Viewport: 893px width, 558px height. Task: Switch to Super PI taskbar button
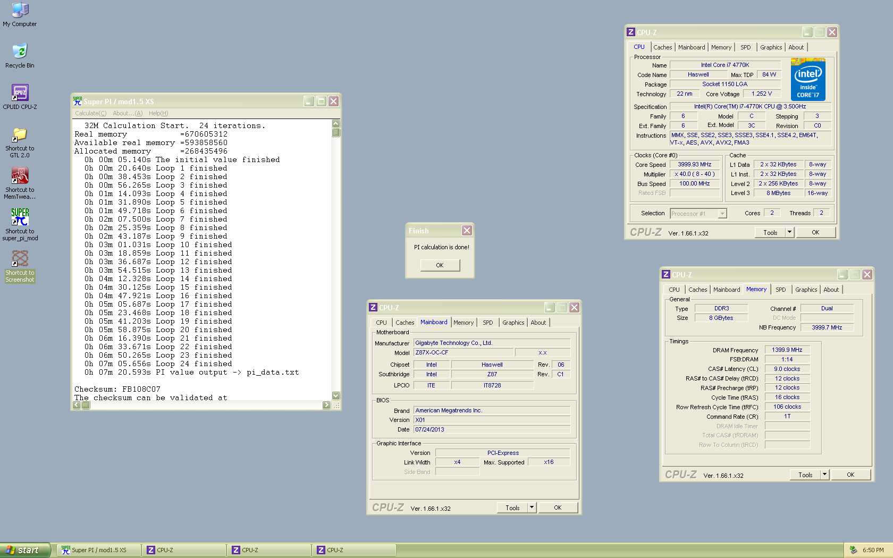click(98, 550)
